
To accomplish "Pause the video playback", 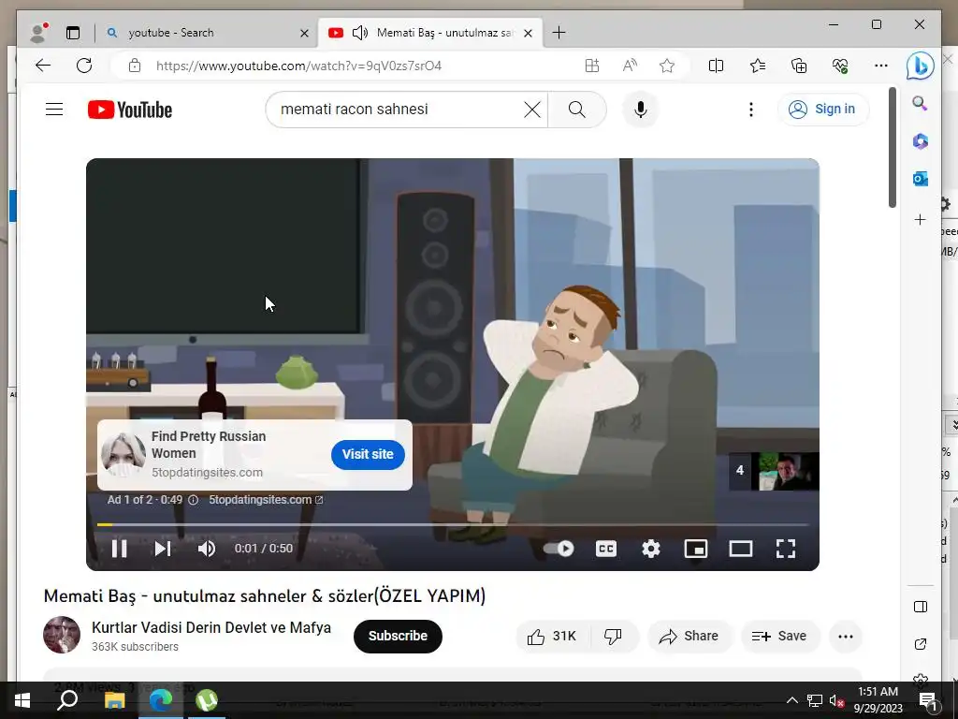I will pos(119,549).
